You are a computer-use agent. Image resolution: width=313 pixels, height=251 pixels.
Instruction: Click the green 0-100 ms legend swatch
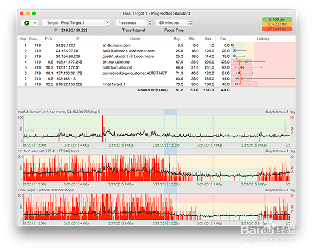pos(277,20)
